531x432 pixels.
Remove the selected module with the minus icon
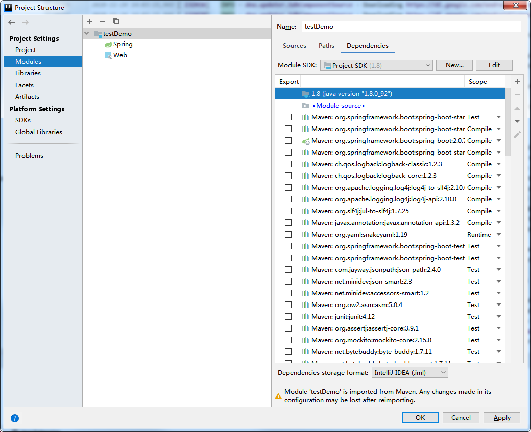pos(103,21)
